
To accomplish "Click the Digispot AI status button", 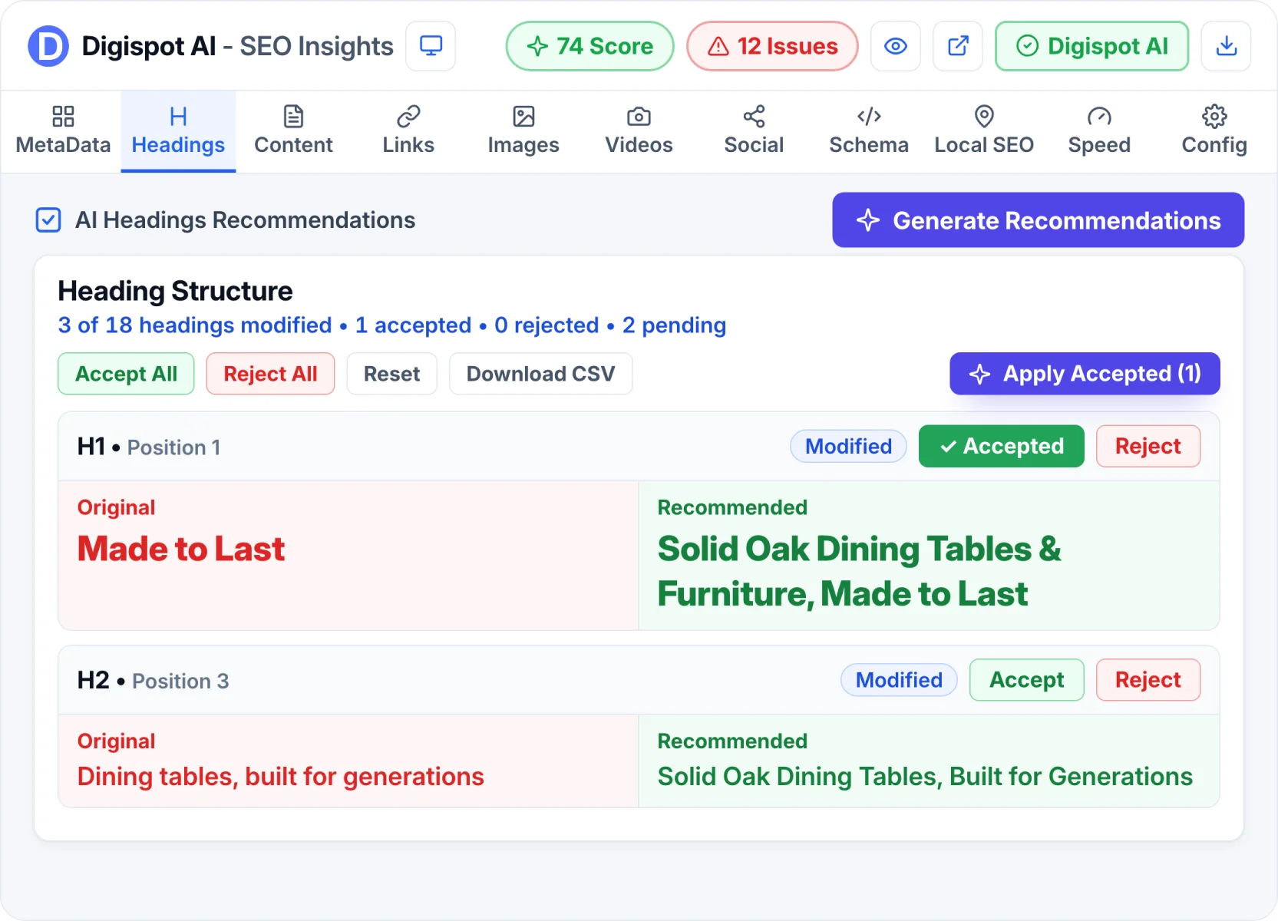I will coord(1091,46).
